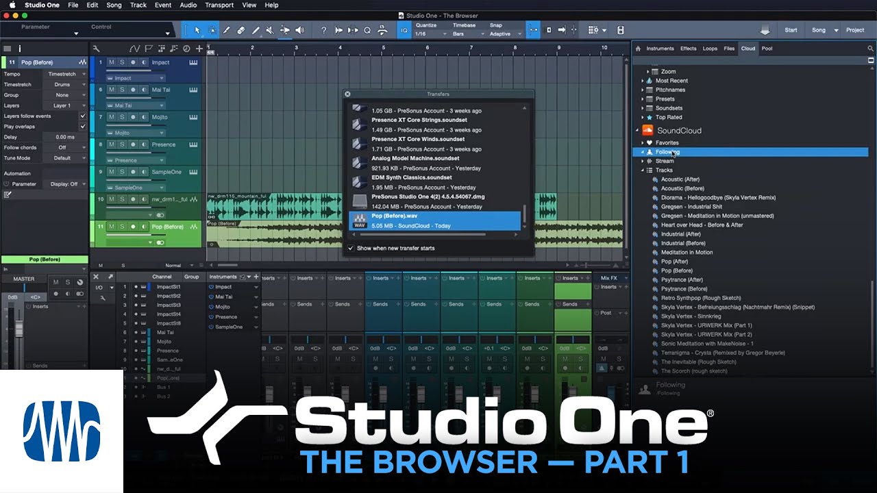Mute the Mojito track
Screen dimensions: 877x493
pos(111,117)
